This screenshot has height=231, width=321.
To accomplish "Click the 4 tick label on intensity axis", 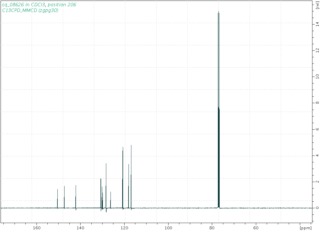I will tap(317, 156).
